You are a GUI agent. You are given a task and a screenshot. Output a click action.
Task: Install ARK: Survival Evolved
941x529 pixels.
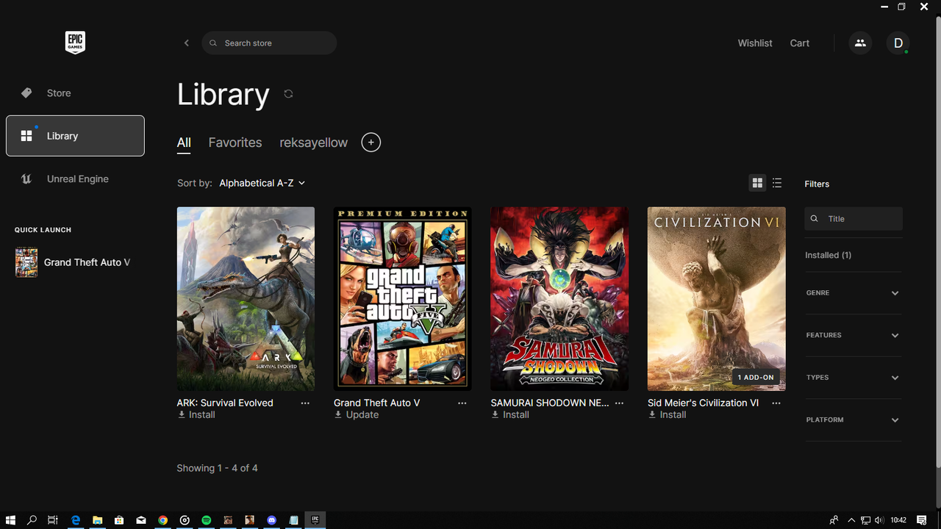196,415
